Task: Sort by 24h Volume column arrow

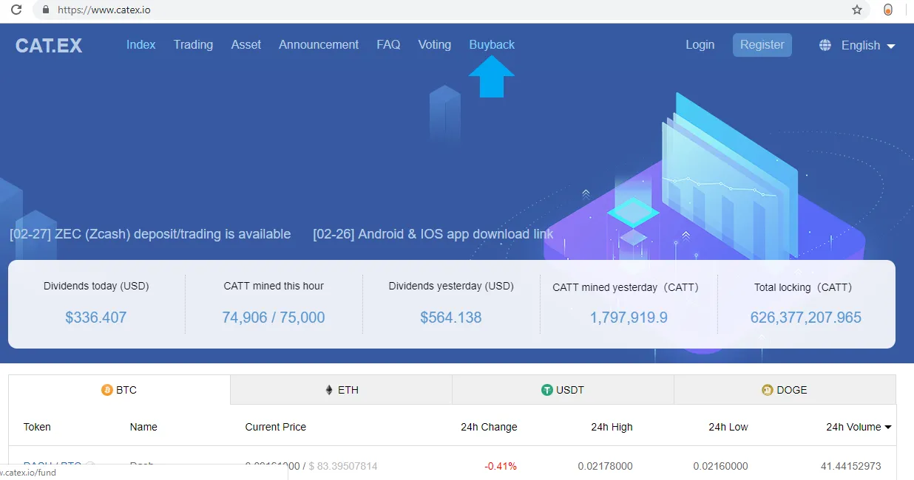Action: pos(888,428)
